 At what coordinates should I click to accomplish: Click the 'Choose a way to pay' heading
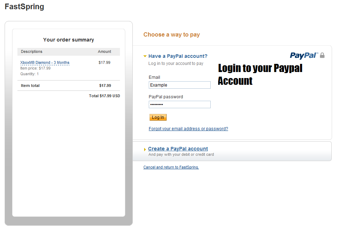(172, 35)
